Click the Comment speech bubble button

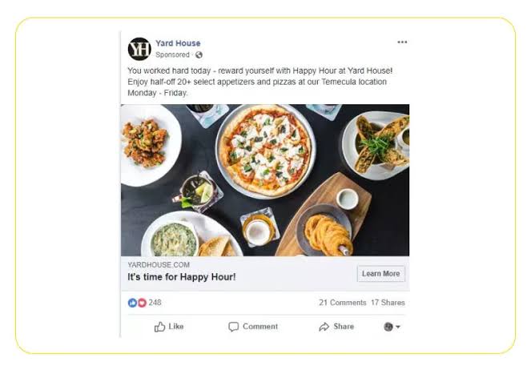[x=253, y=327]
